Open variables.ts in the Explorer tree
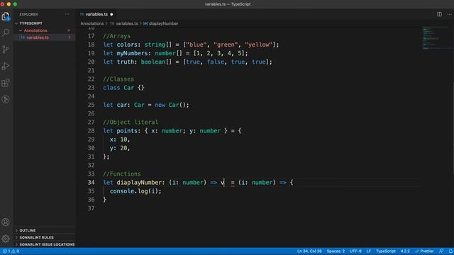Image resolution: width=454 pixels, height=255 pixels. [38, 38]
